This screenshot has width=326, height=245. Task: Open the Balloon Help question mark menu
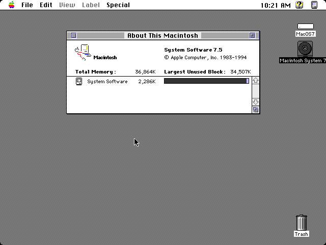(x=300, y=5)
